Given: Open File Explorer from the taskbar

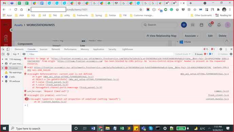Looking at the screenshot, I should pos(108,128).
